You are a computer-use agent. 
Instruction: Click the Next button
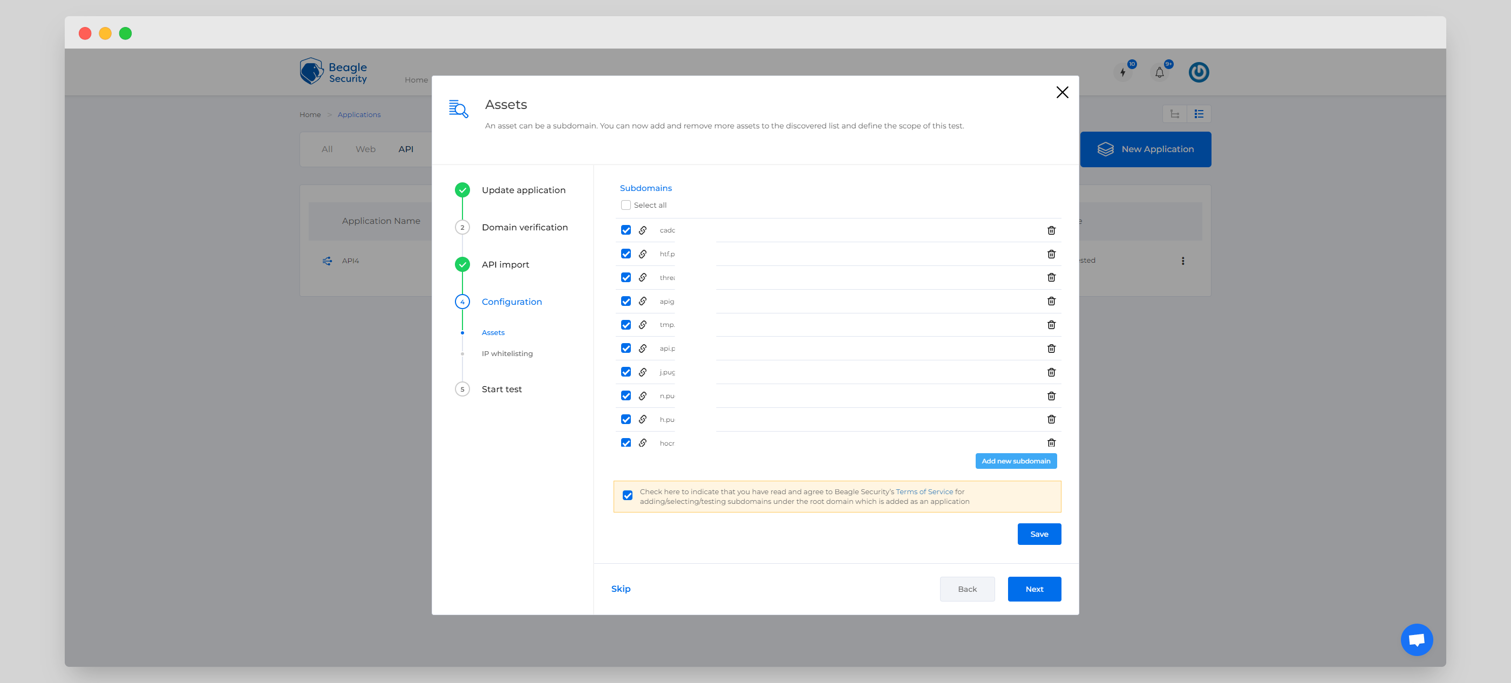(x=1034, y=589)
